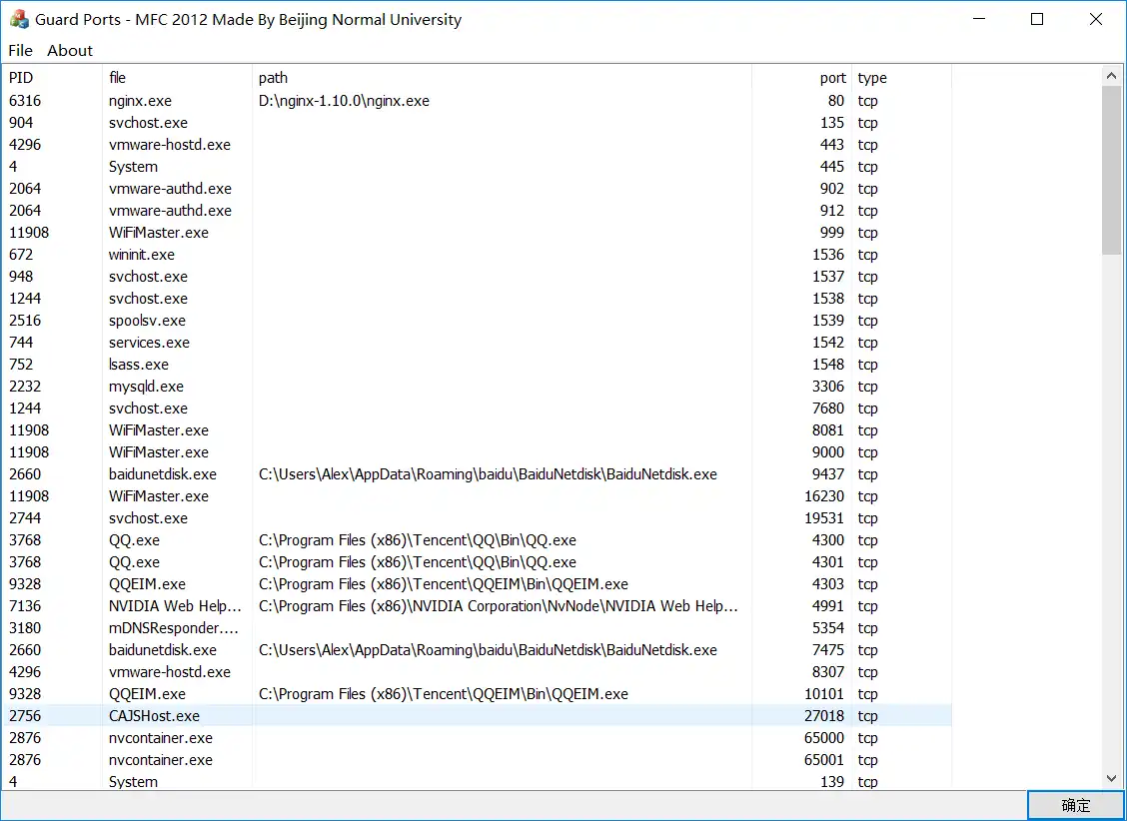Screen dimensions: 1127x821
Task: Select WiFiMaster.exe on port 9000
Action: (478, 452)
